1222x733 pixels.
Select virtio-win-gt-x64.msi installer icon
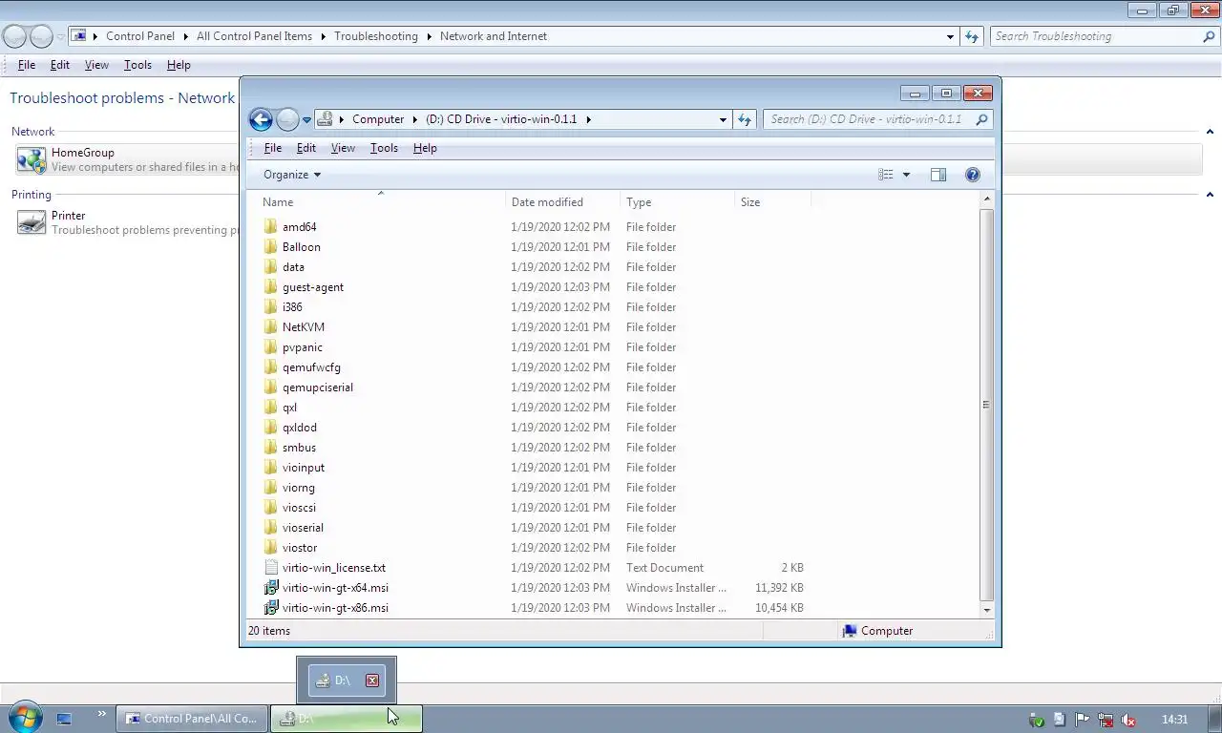pyautogui.click(x=271, y=588)
